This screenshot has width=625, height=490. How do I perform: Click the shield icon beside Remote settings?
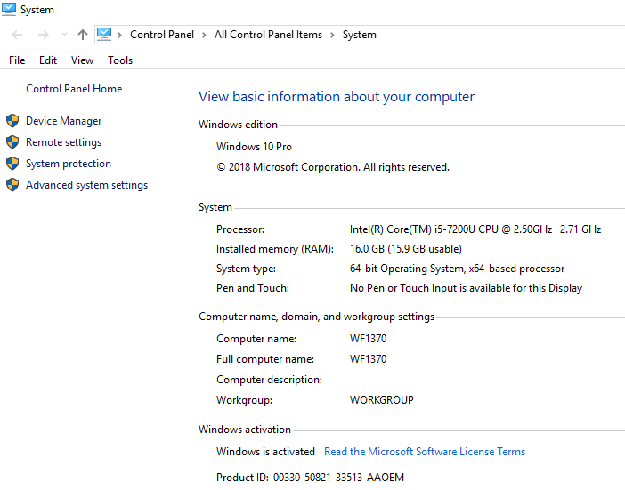click(x=12, y=142)
